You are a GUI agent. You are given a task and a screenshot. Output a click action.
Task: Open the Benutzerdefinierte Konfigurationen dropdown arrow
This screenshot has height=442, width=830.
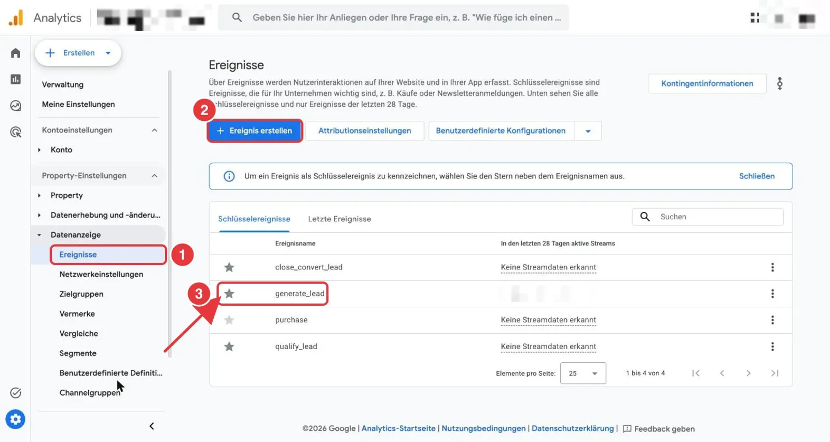(588, 131)
